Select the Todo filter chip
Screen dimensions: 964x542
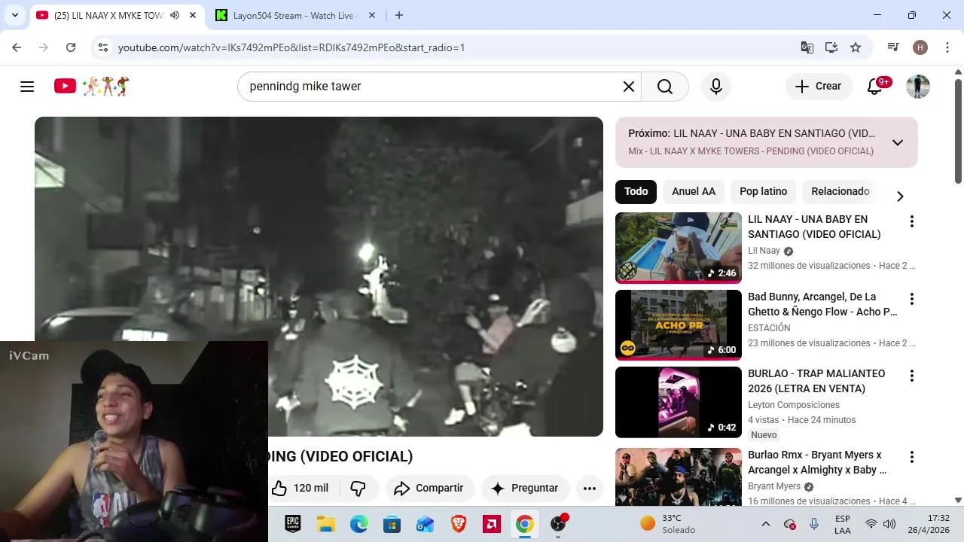[x=636, y=191]
